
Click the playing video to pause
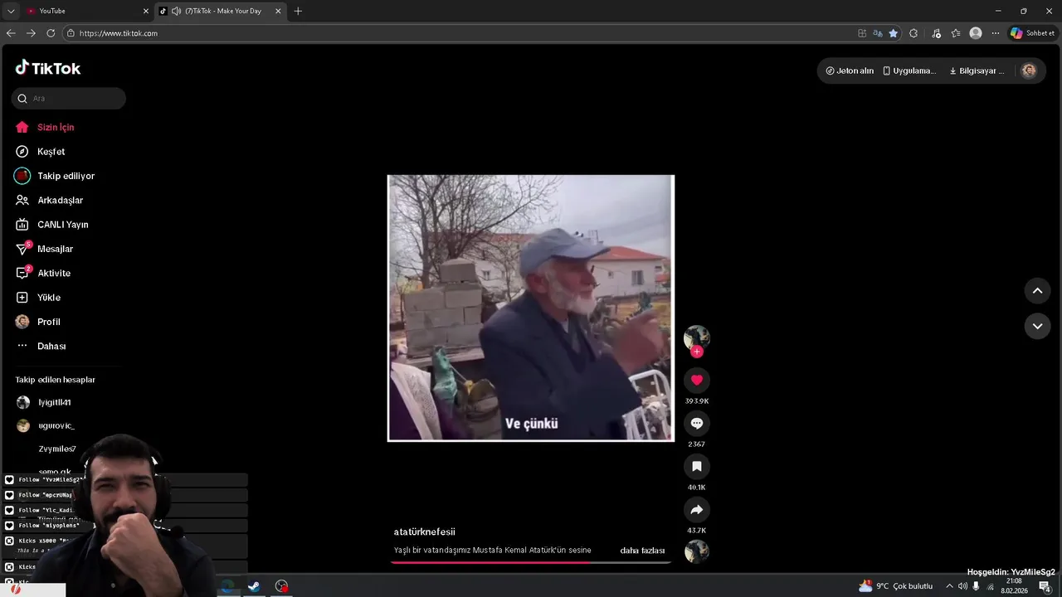click(531, 308)
